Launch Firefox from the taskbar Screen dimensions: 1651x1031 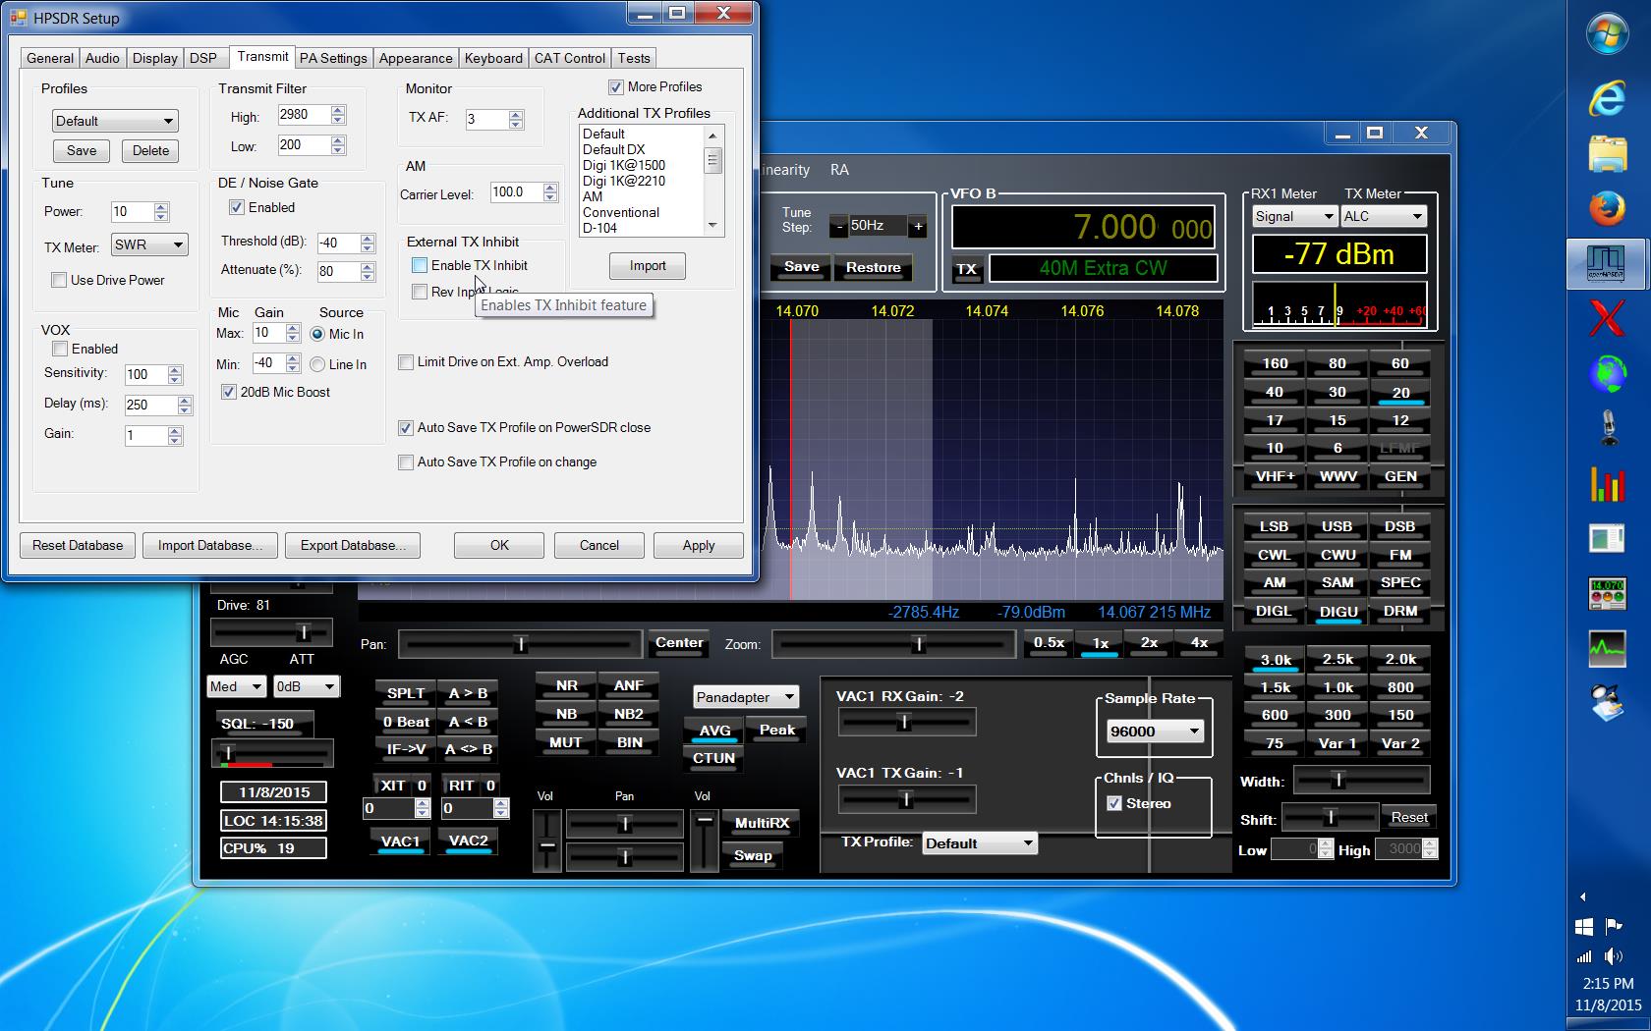tap(1608, 208)
